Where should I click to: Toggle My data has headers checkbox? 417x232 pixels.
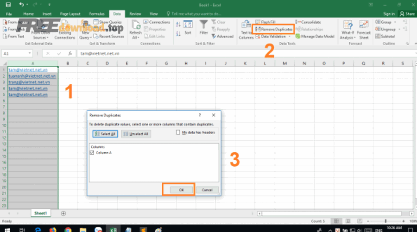pos(178,132)
